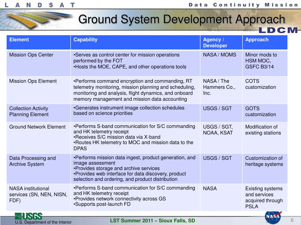
Task: Click NASA / The Hammers Co., Inc. cell
Action: [x=221, y=90]
